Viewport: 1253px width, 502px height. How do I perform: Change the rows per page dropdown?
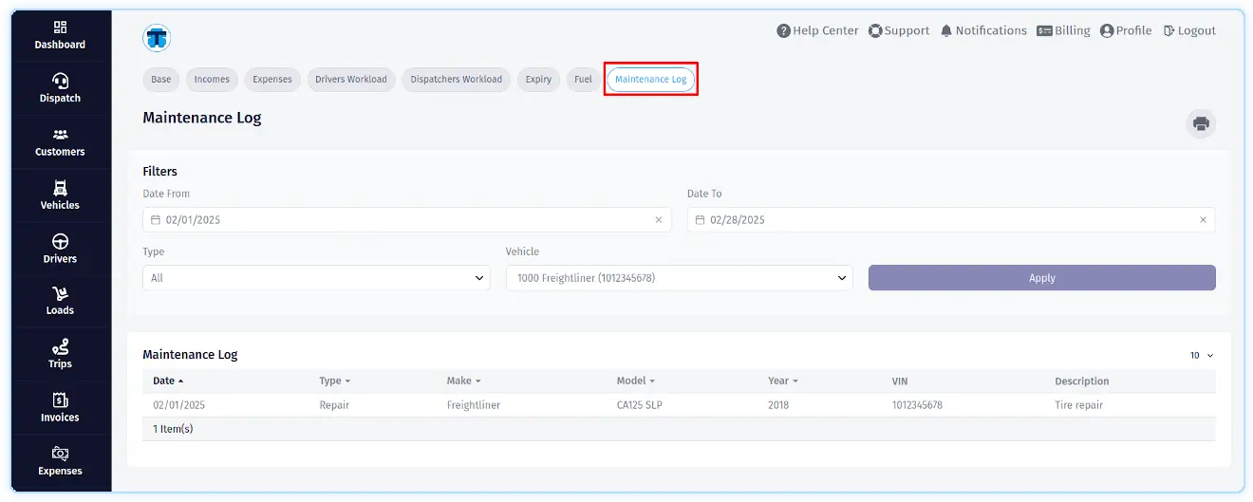pos(1202,355)
